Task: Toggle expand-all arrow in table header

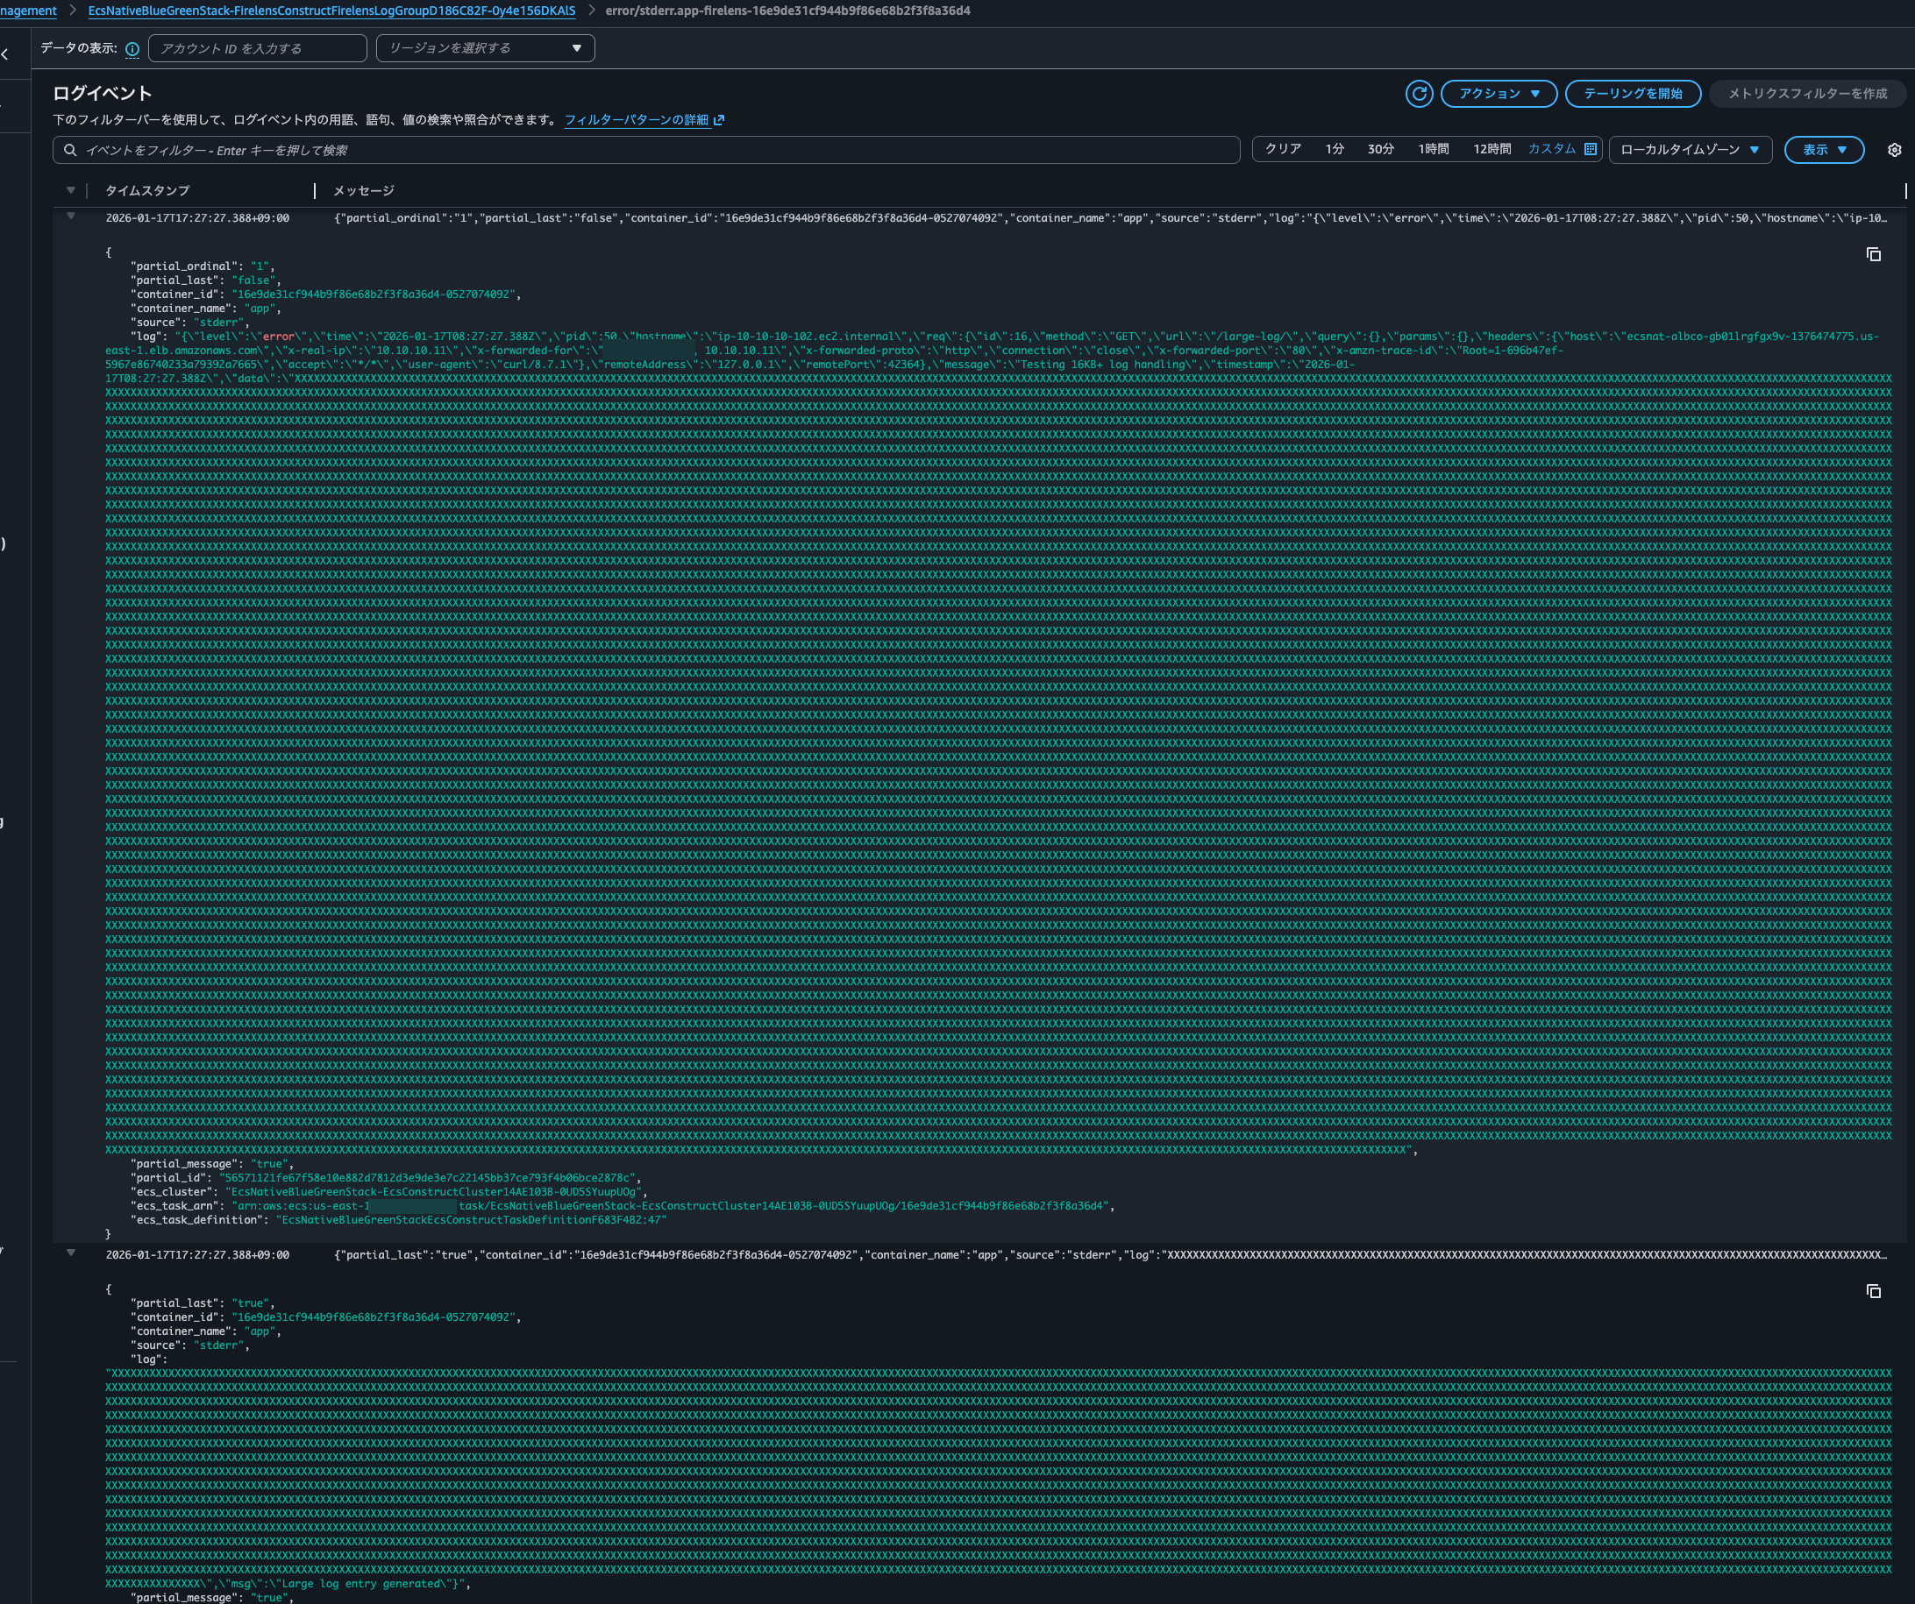Action: click(71, 190)
